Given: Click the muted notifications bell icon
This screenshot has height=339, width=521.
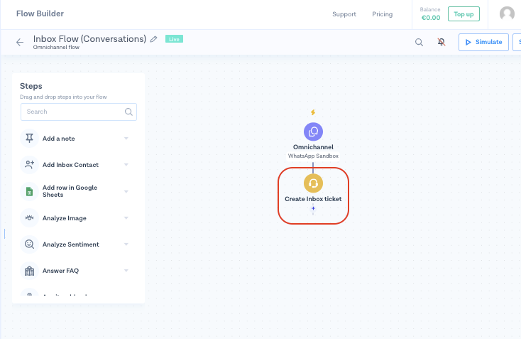Looking at the screenshot, I should point(442,43).
